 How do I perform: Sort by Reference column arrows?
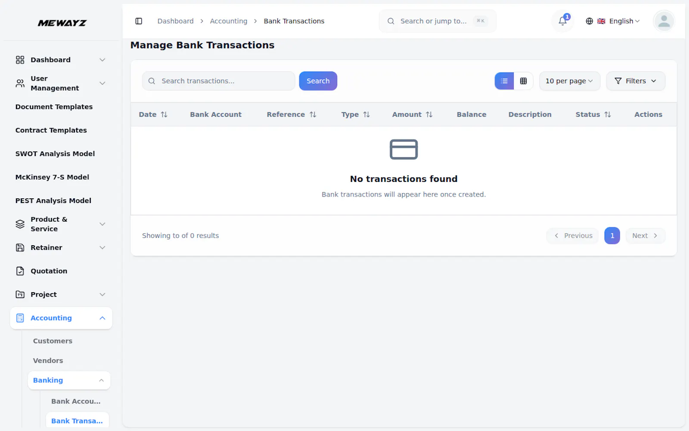point(313,115)
